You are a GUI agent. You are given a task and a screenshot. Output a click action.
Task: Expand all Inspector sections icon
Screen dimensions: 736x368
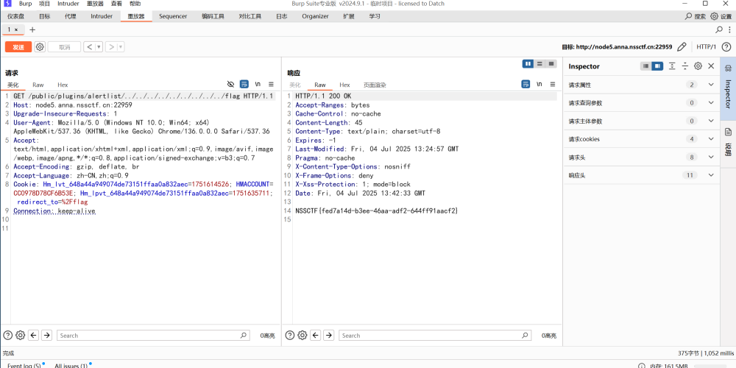click(672, 66)
